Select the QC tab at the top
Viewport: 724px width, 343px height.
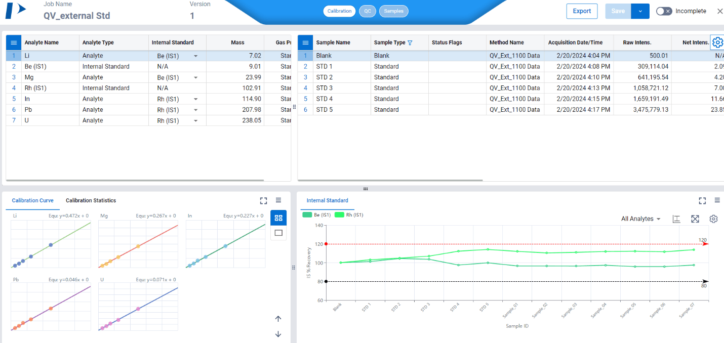coord(368,11)
